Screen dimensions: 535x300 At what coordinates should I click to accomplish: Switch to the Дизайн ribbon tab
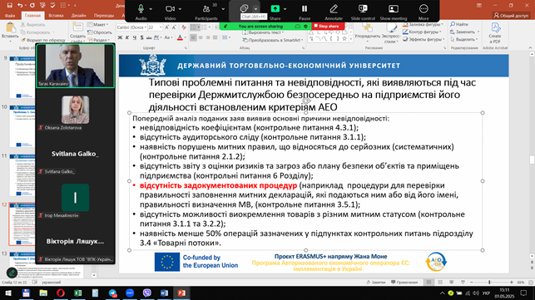click(78, 15)
